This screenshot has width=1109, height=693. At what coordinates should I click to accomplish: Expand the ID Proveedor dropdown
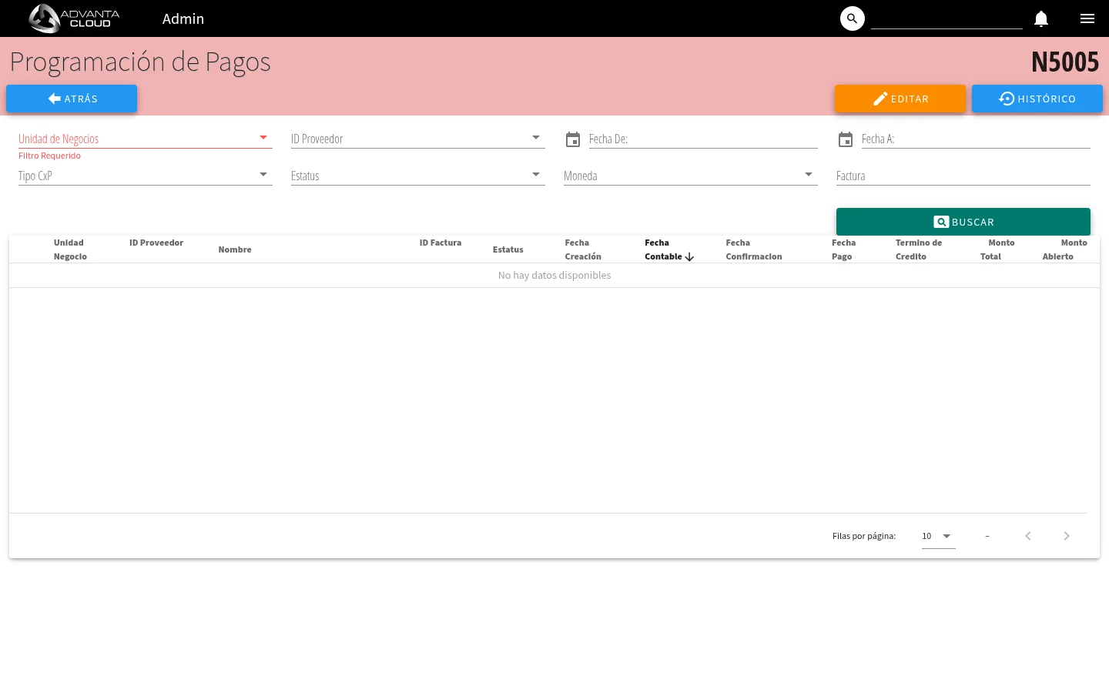pyautogui.click(x=418, y=139)
